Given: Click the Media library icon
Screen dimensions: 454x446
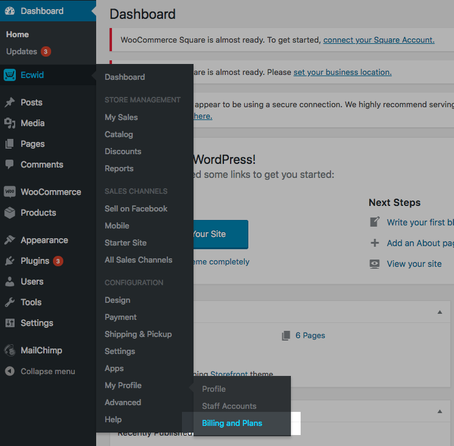Looking at the screenshot, I should (10, 123).
